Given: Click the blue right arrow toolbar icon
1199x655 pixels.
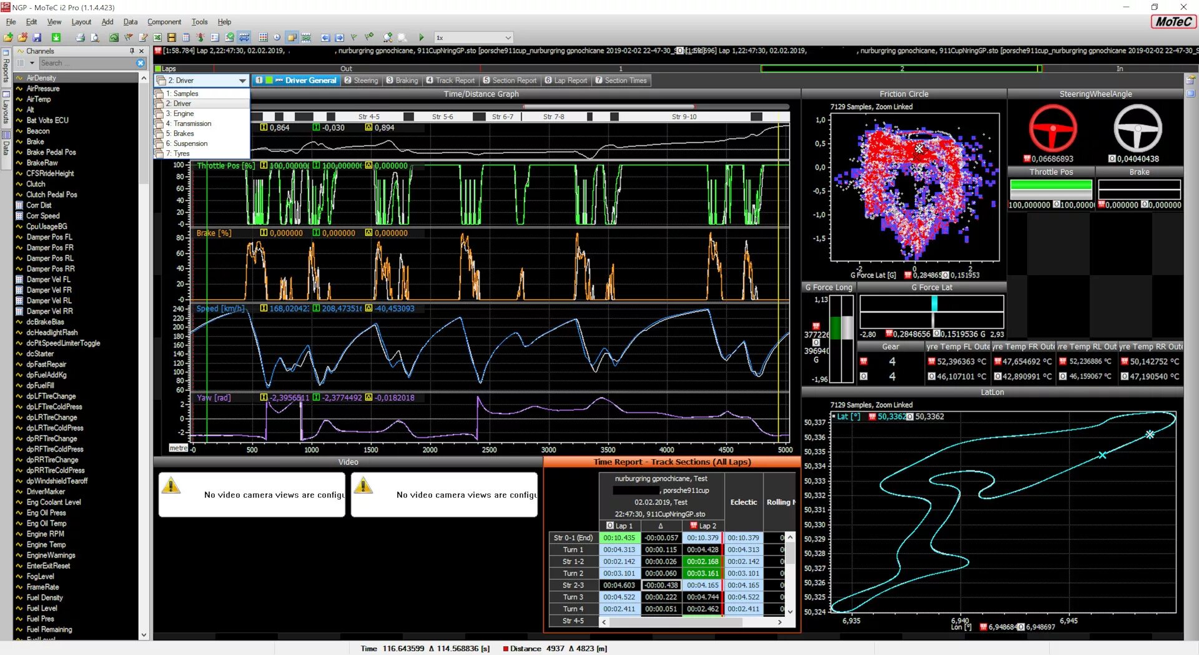Looking at the screenshot, I should pos(339,37).
